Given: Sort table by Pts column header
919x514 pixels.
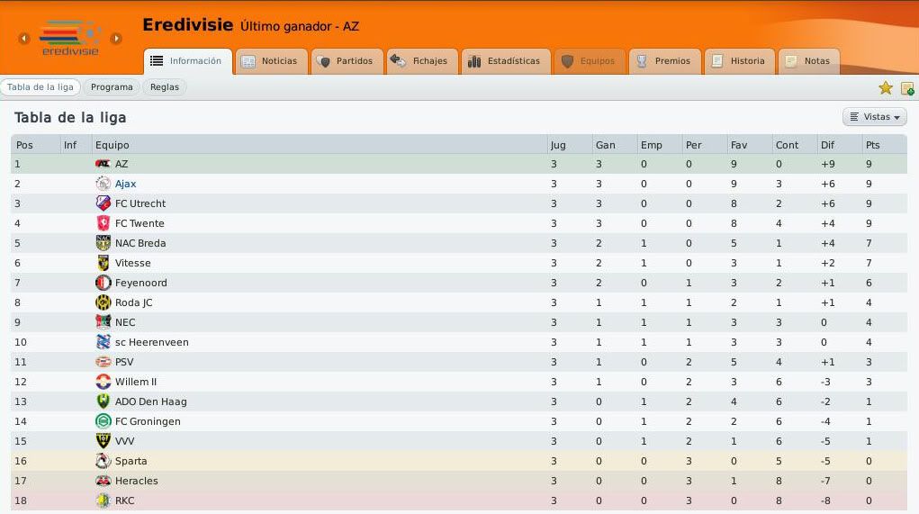Looking at the screenshot, I should [x=873, y=145].
